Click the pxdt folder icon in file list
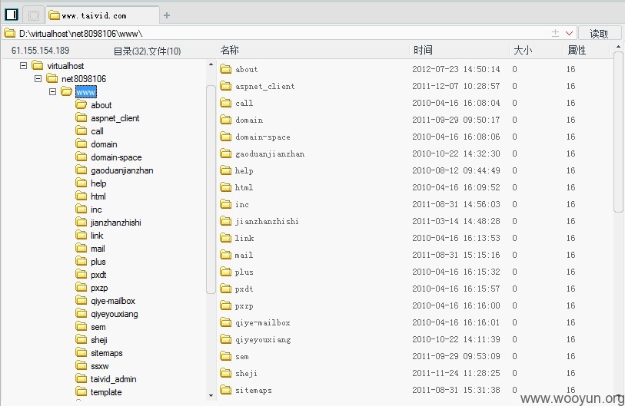 [x=225, y=289]
